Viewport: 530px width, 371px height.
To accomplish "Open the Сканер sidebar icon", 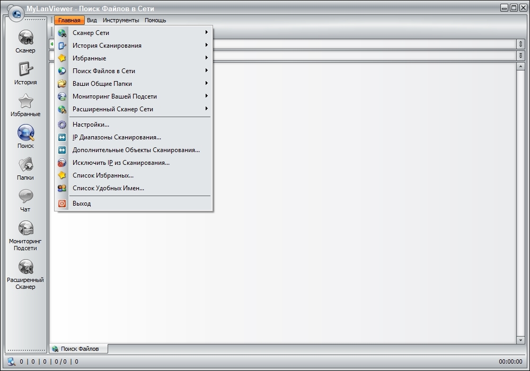I will click(25, 38).
